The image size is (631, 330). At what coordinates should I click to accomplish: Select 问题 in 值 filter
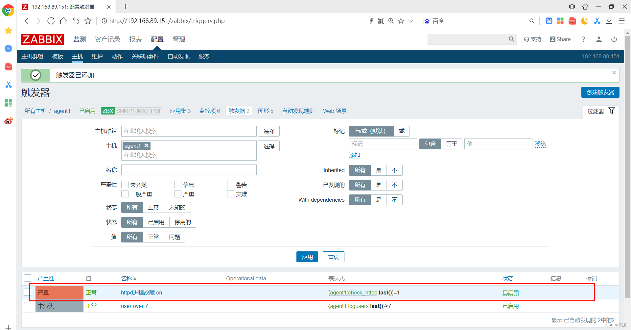click(175, 237)
